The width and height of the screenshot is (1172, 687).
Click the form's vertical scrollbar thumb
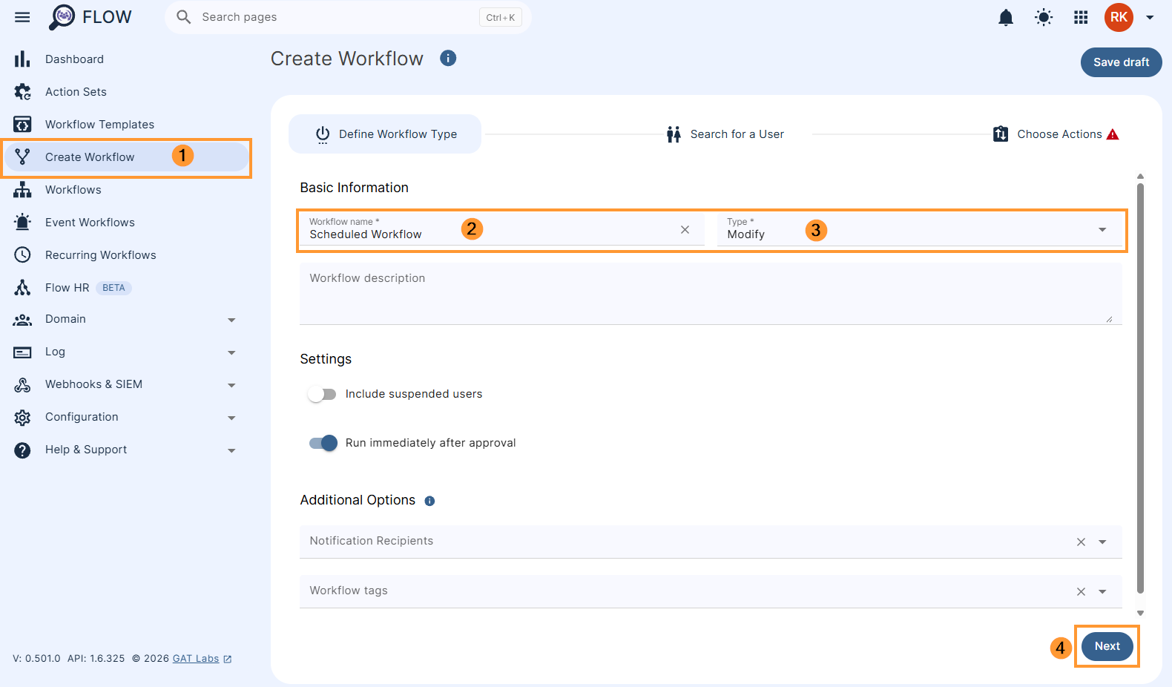pyautogui.click(x=1140, y=388)
